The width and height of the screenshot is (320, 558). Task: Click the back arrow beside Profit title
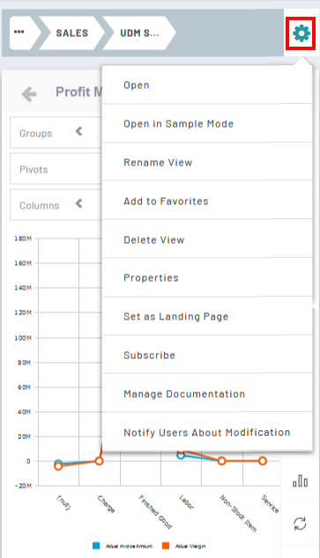[x=29, y=94]
